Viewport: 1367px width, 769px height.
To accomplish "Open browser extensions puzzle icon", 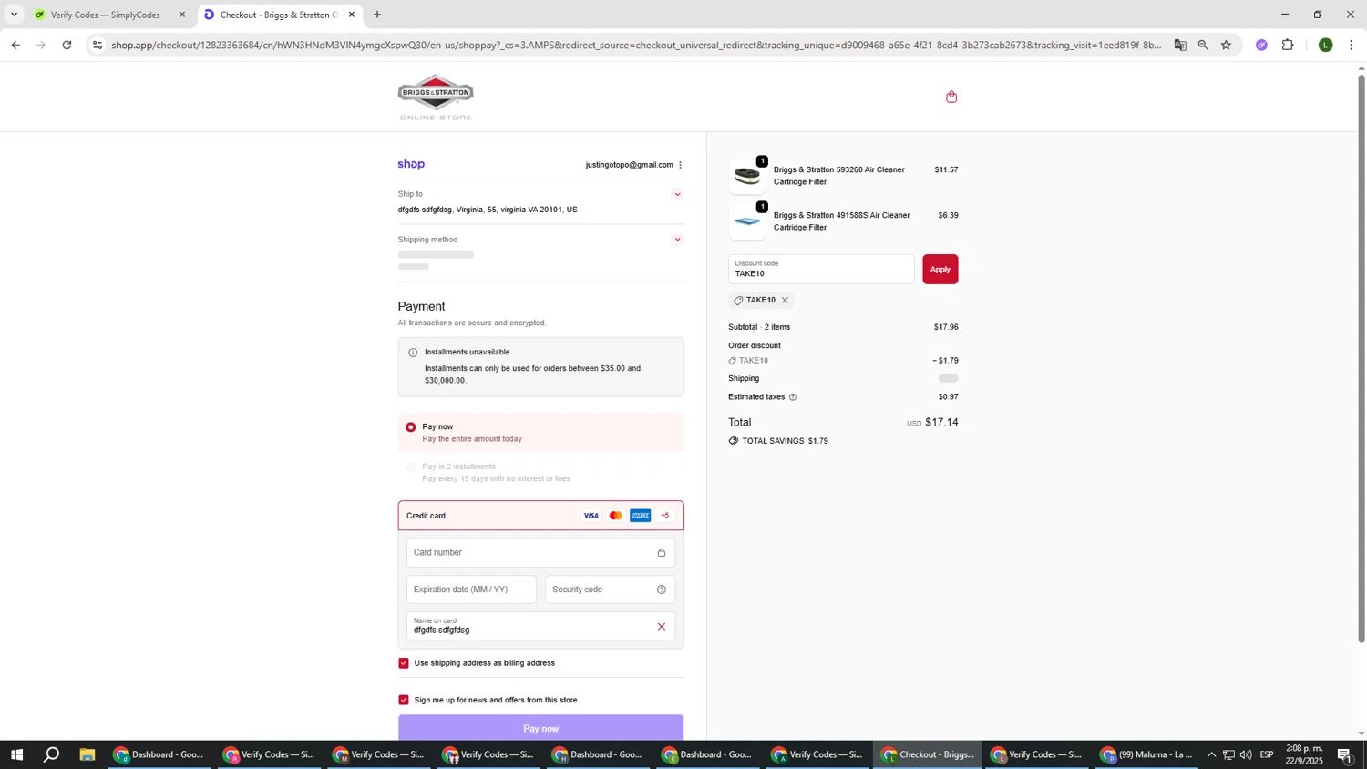I will point(1288,45).
